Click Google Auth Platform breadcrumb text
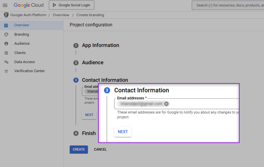264x167 pixels. 28,15
